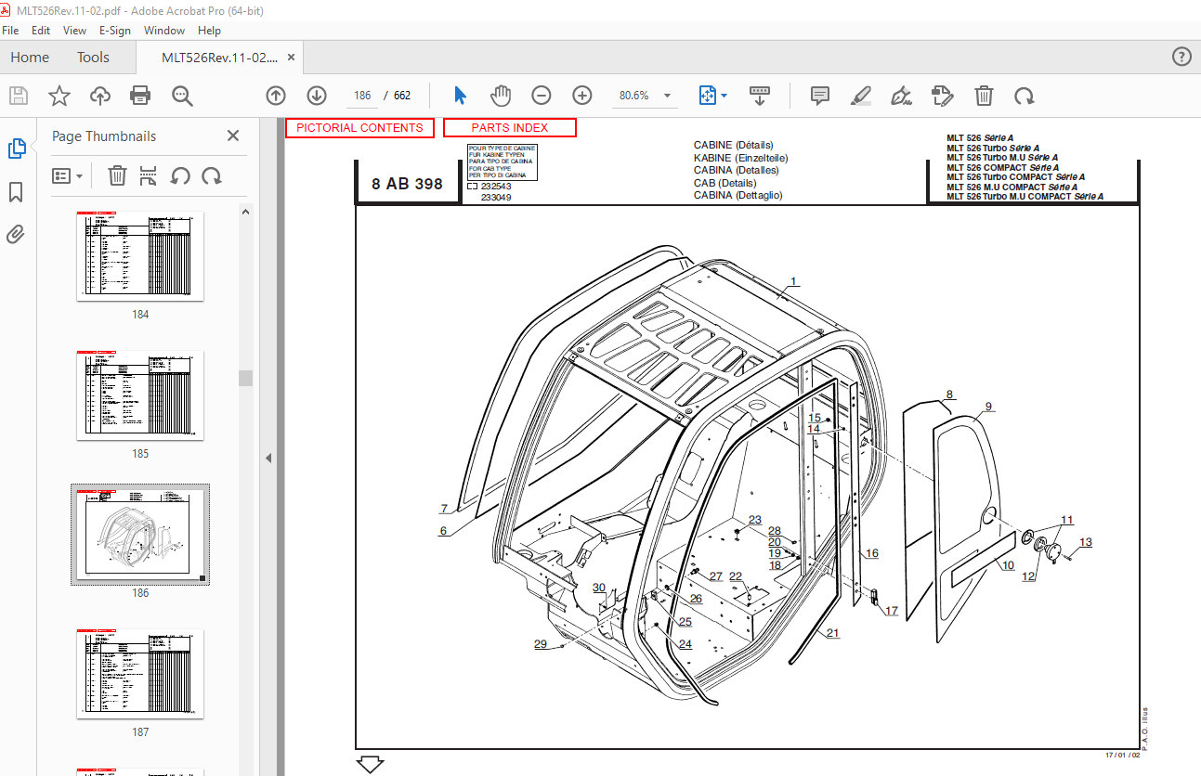The width and height of the screenshot is (1201, 776).
Task: Open the E-Sign menu
Action: [x=115, y=31]
